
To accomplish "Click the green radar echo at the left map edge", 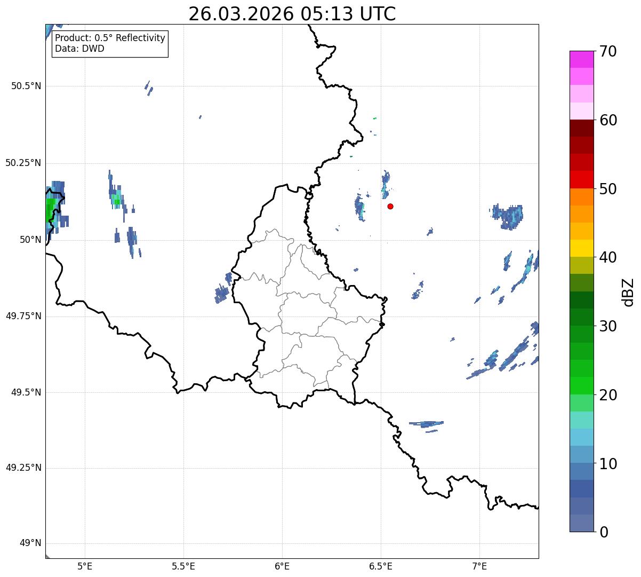I will (x=50, y=211).
